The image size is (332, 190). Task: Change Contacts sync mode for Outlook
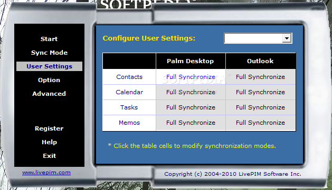click(x=260, y=77)
